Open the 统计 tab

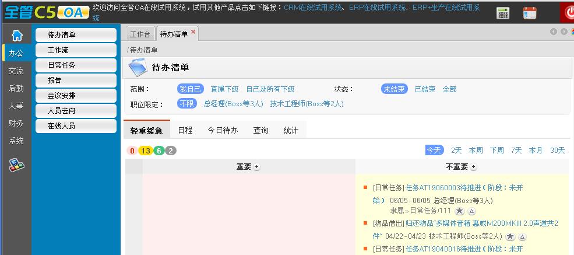click(291, 131)
